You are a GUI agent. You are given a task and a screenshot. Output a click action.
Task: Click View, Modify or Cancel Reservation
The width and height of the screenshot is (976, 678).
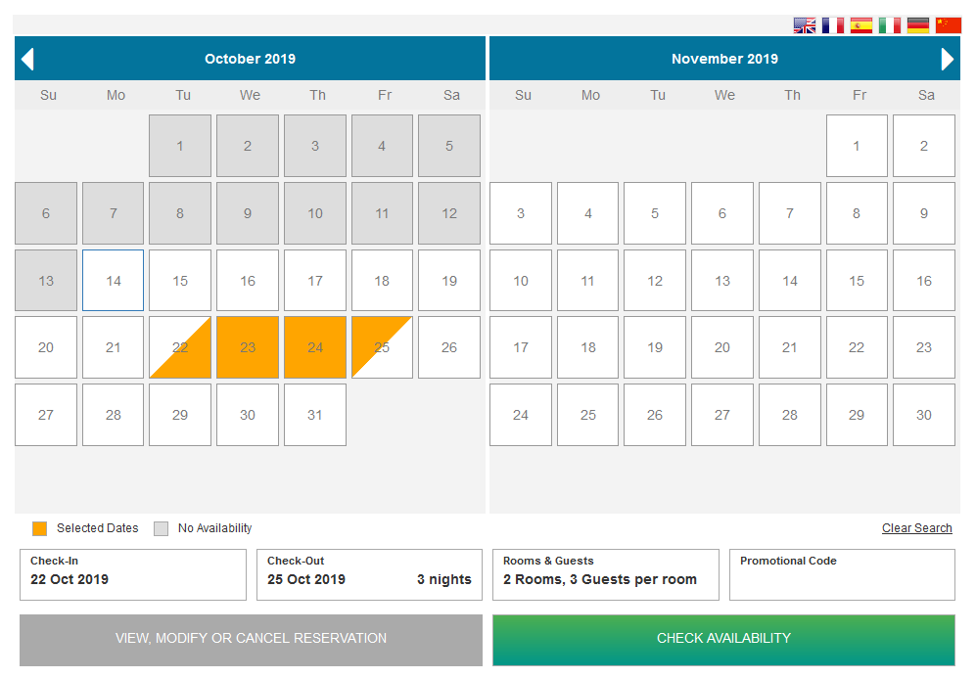pyautogui.click(x=251, y=639)
